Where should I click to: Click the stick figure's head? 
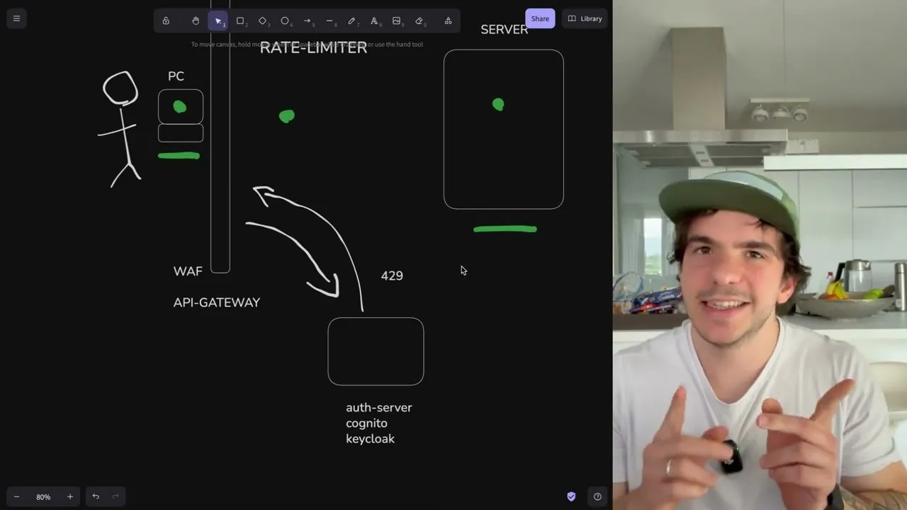pos(120,88)
